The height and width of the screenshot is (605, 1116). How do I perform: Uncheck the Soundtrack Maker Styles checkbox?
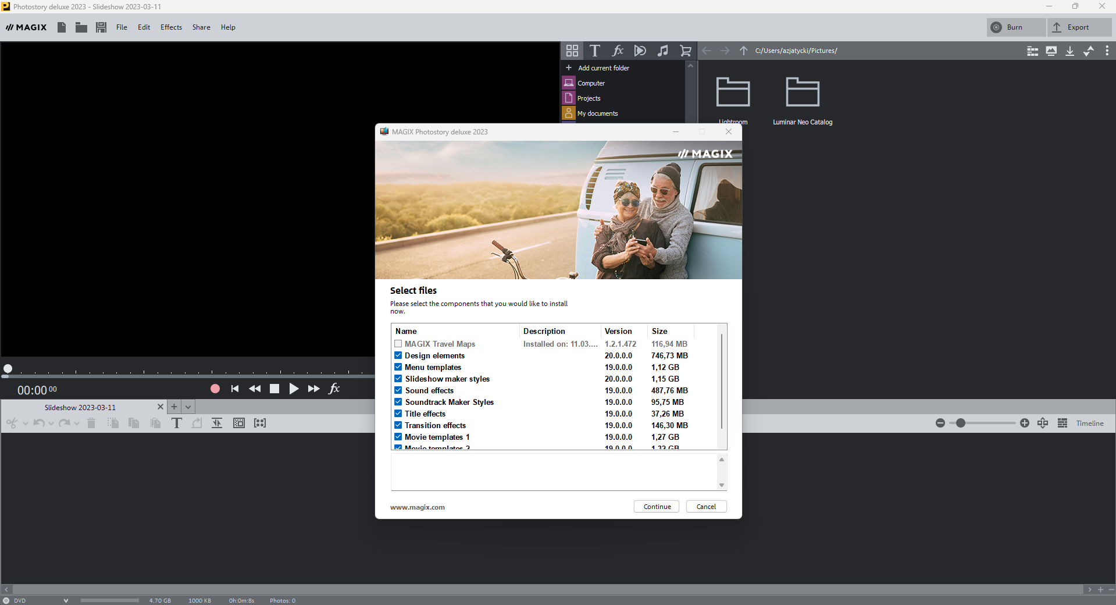(x=398, y=402)
